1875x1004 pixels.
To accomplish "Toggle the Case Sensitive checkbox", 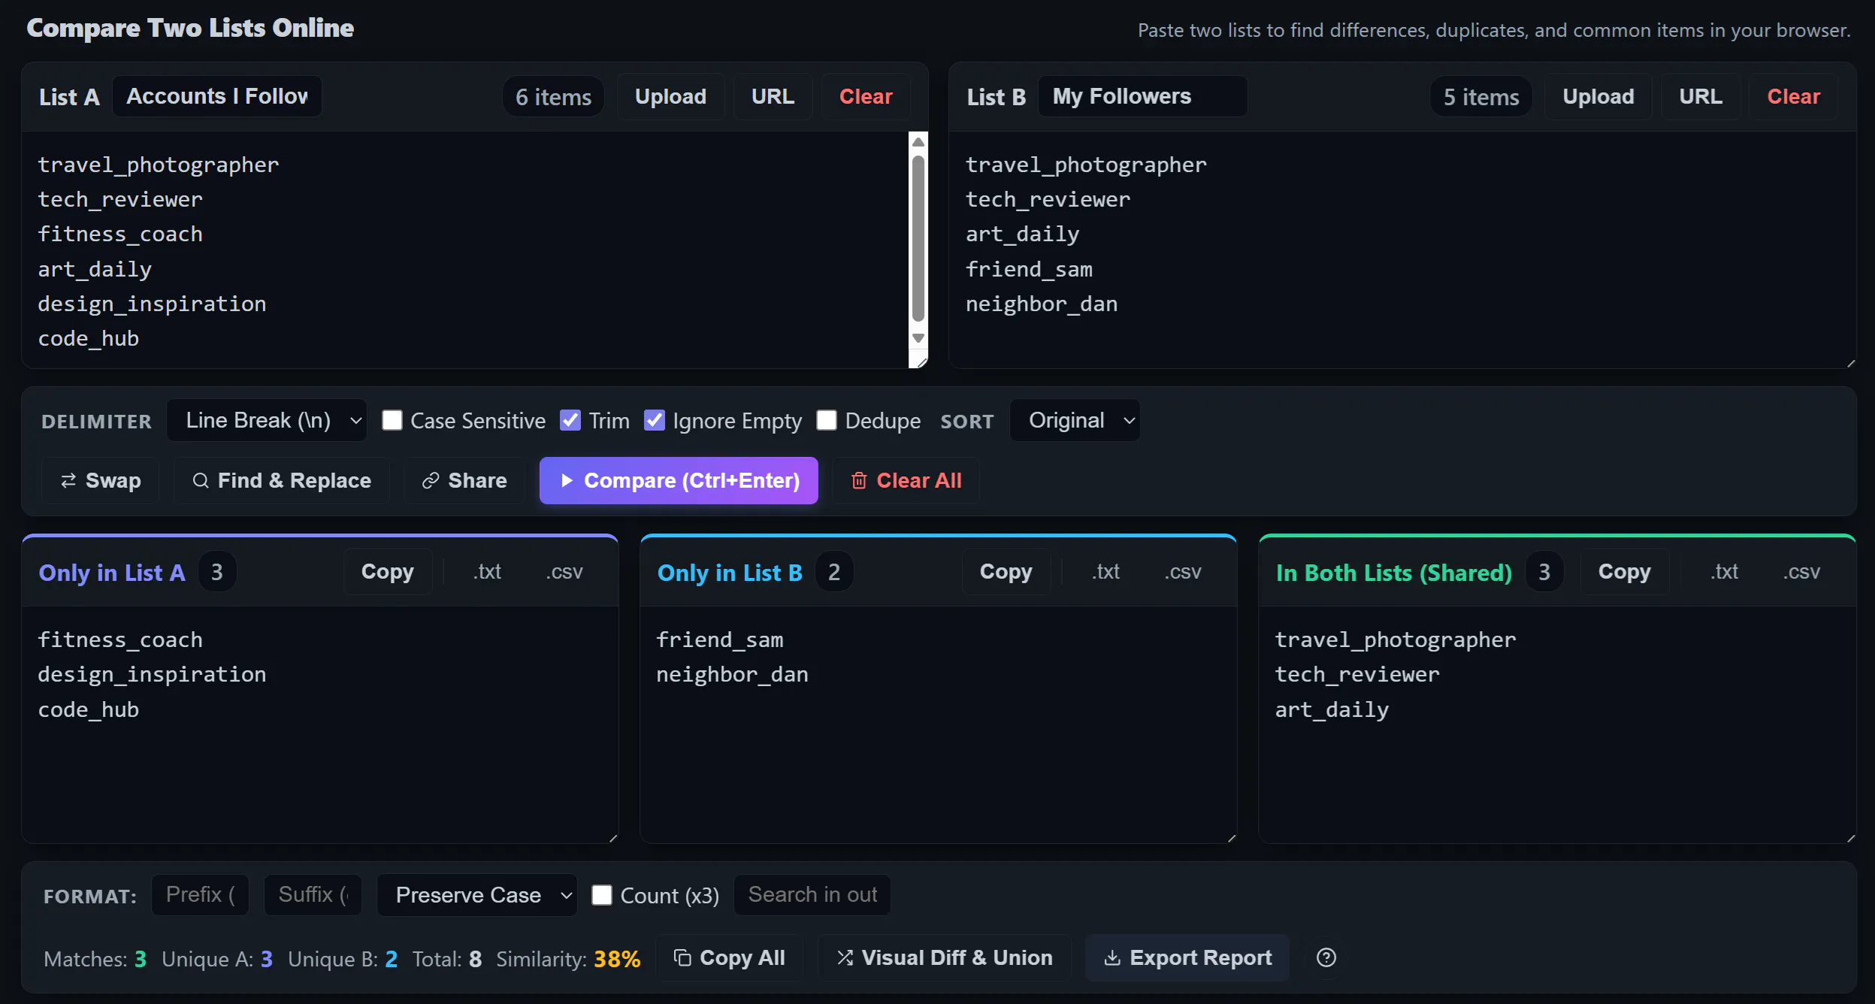I will (392, 420).
